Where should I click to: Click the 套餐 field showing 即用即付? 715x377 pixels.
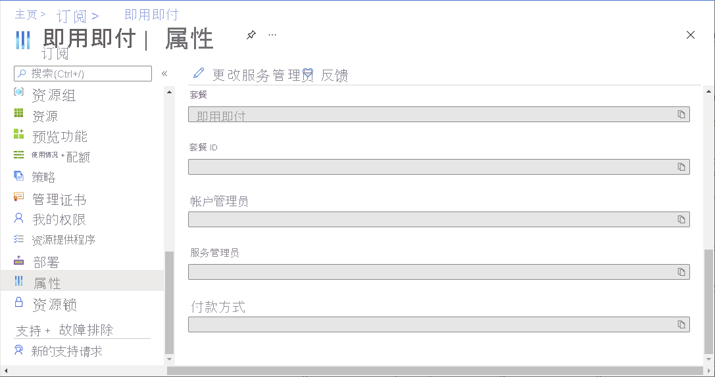(439, 114)
